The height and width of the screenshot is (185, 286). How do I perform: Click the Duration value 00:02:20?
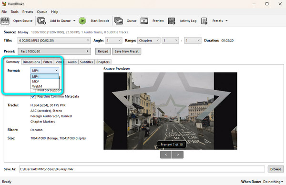(227, 41)
